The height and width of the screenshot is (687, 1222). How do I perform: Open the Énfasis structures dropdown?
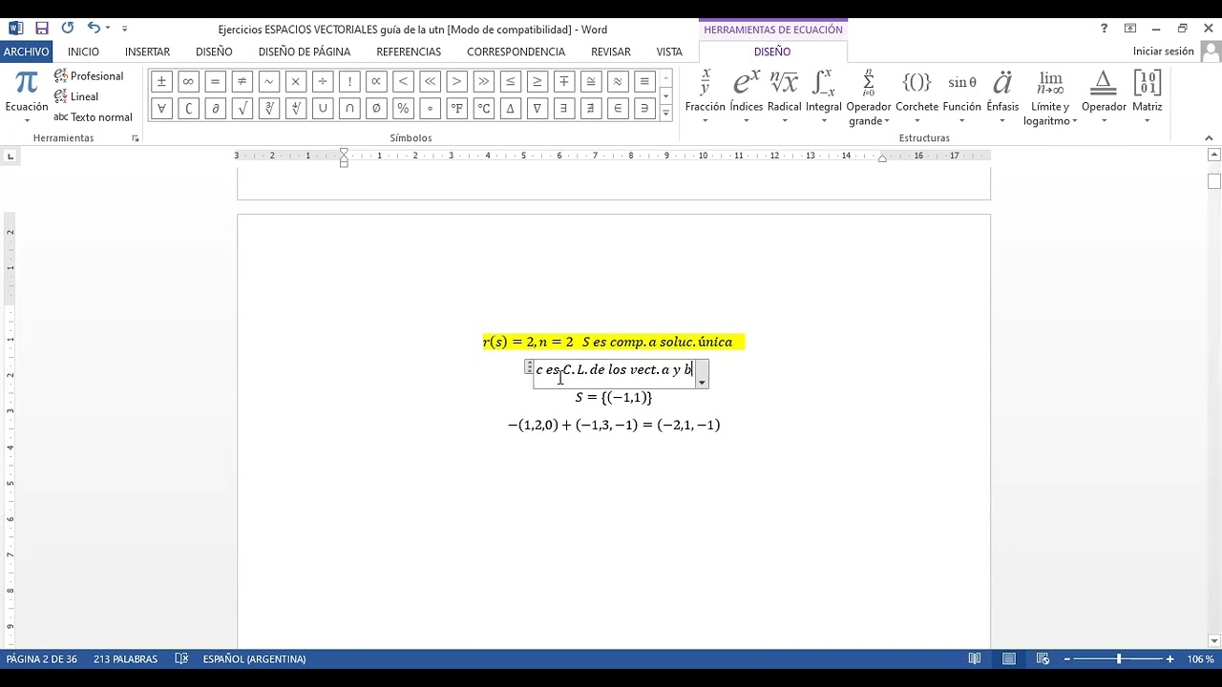point(1002,96)
